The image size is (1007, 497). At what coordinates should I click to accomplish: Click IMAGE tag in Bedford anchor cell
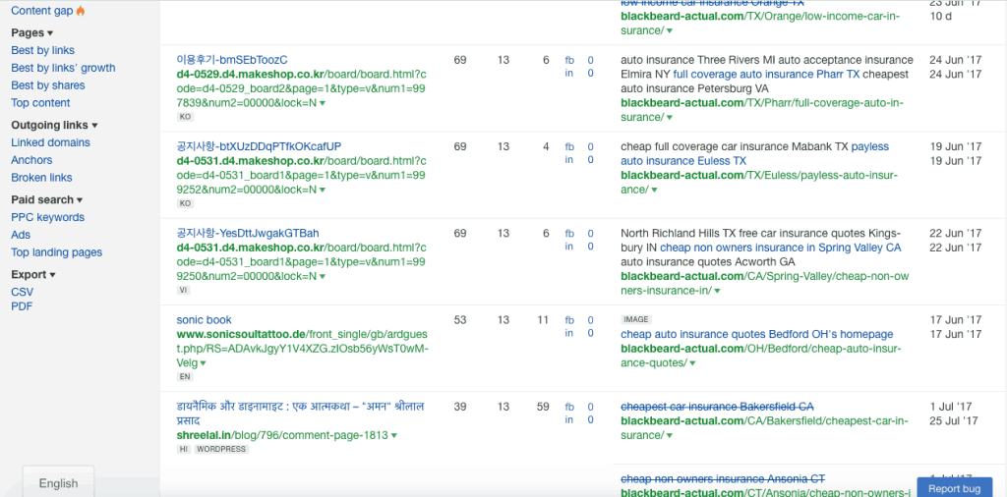[x=636, y=319]
